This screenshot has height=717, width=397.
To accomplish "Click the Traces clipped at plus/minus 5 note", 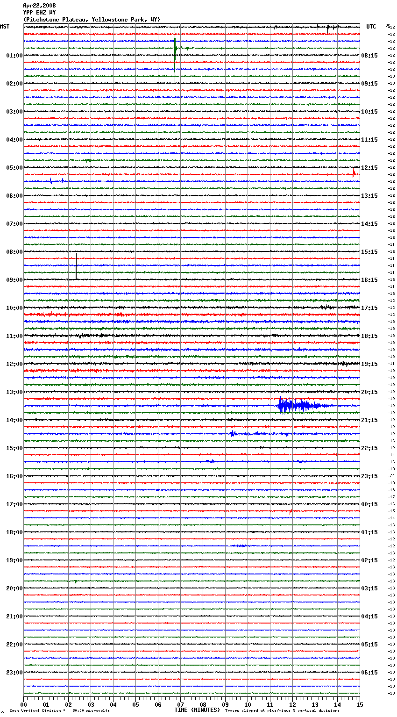I will click(x=282, y=710).
